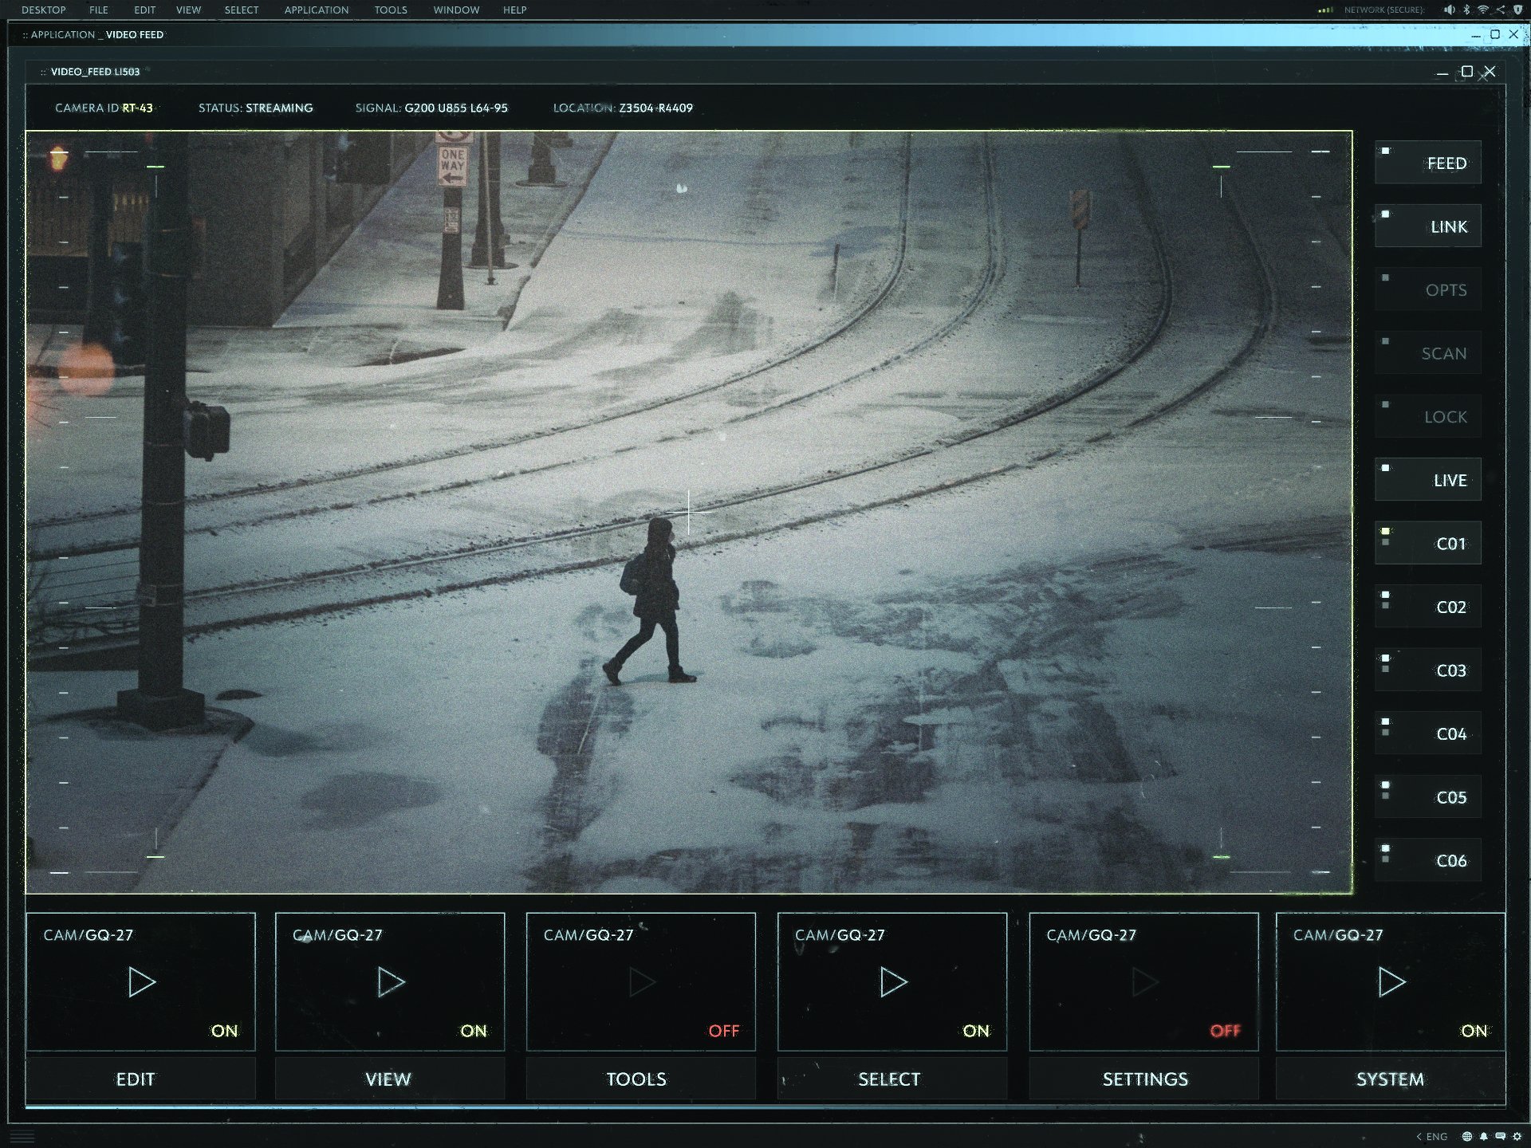Viewport: 1531px width, 1148px height.
Task: Open the hamburger menu at bottom left
Action: click(22, 1136)
